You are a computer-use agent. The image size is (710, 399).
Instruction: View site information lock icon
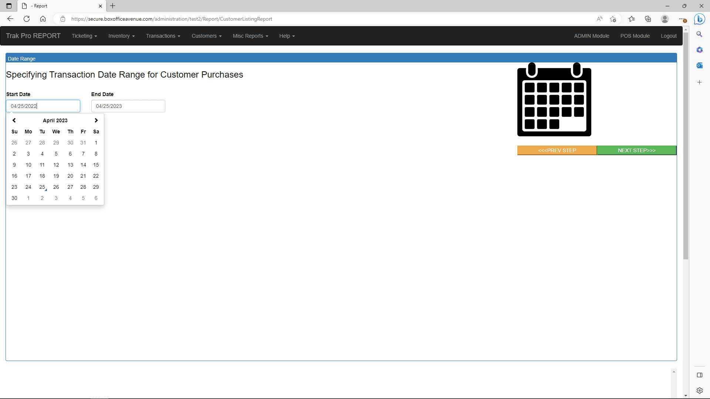63,19
